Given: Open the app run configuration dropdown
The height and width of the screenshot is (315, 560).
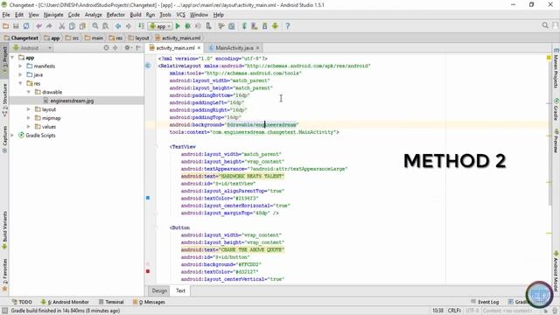Looking at the screenshot, I should (160, 26).
